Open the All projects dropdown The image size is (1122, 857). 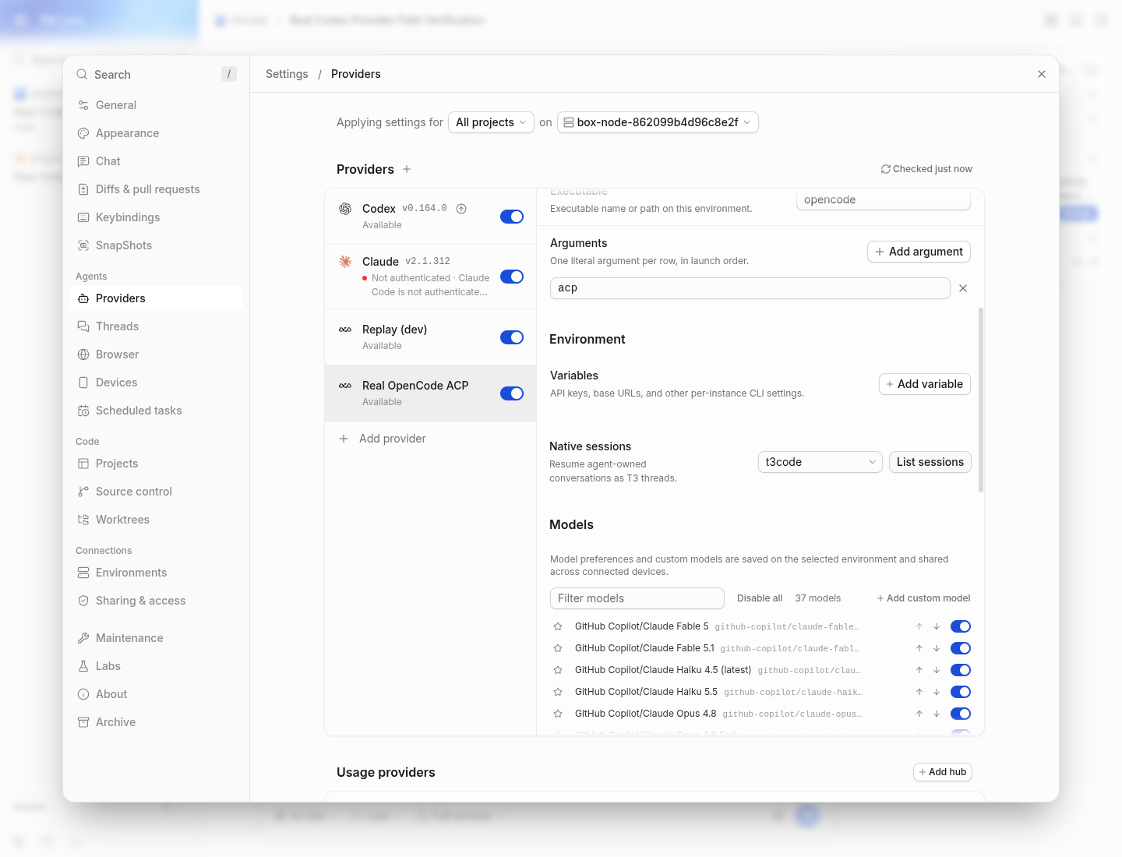(491, 122)
